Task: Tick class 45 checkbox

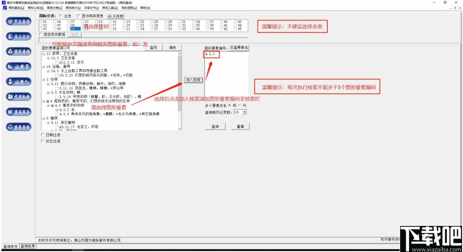Action: click(x=236, y=28)
